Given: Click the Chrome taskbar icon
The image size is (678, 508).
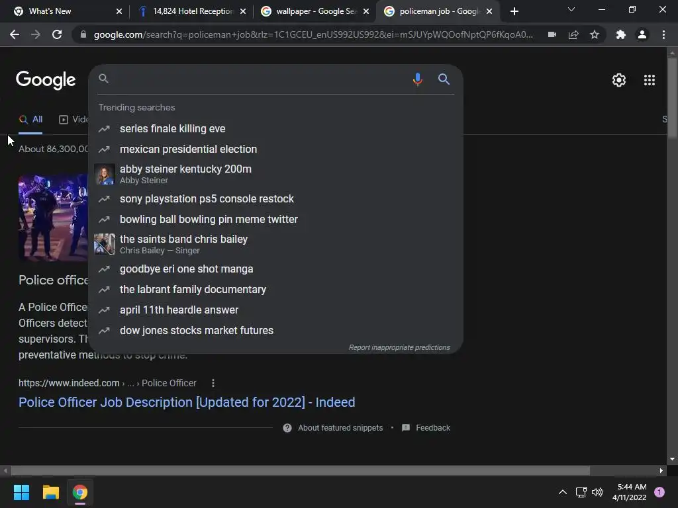Looking at the screenshot, I should coord(80,492).
